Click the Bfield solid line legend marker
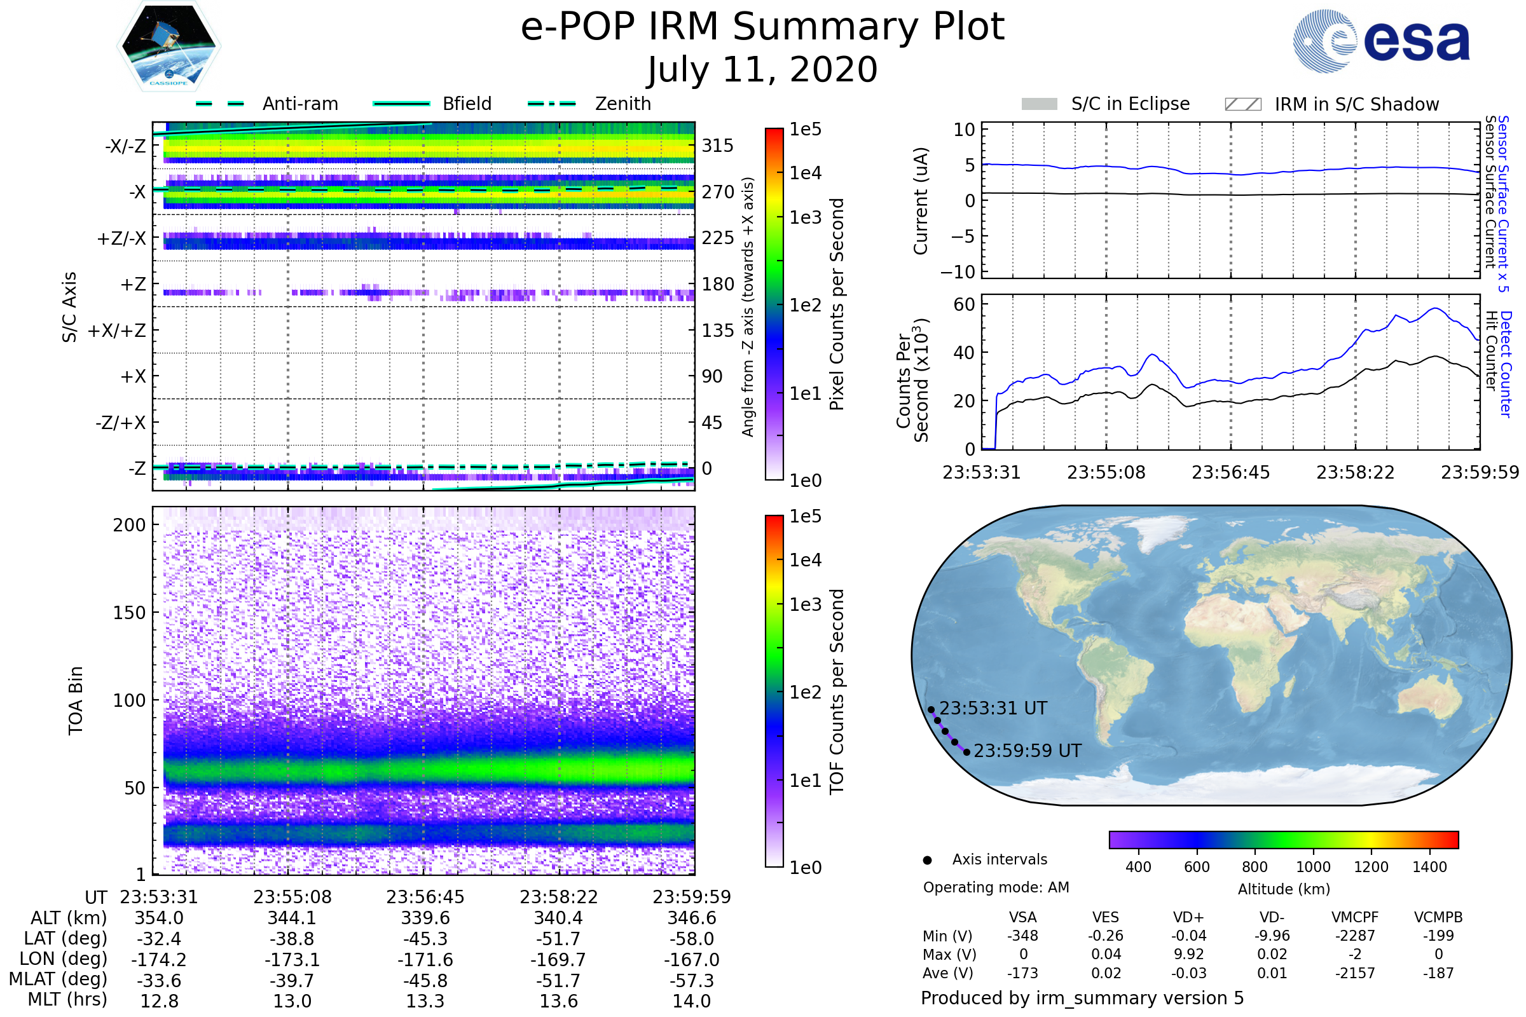The width and height of the screenshot is (1526, 1017). coord(401,104)
